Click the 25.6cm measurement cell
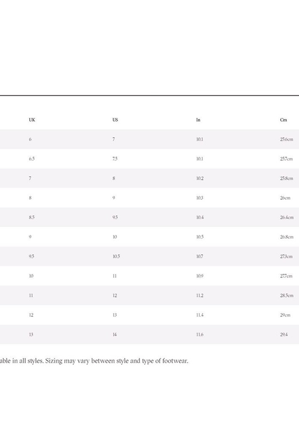The width and height of the screenshot is (299, 432). 286,139
